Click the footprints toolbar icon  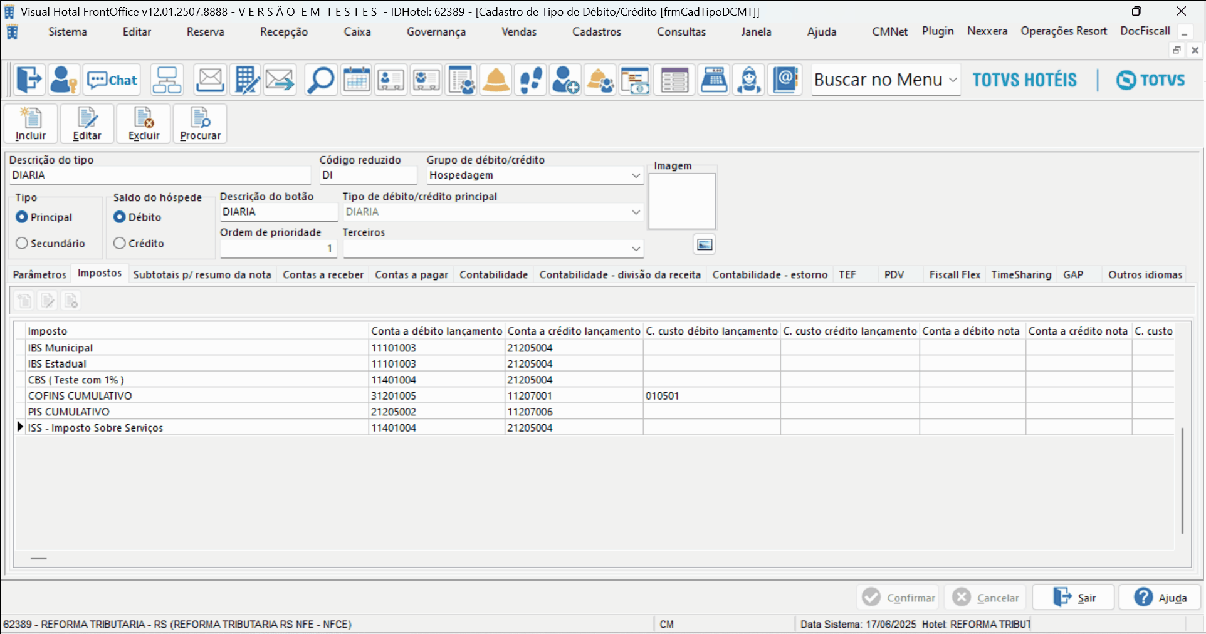tap(531, 80)
